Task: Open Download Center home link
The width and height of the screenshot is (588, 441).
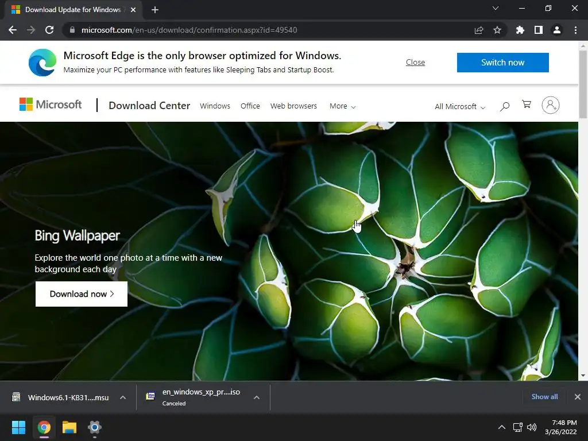Action: click(x=149, y=106)
